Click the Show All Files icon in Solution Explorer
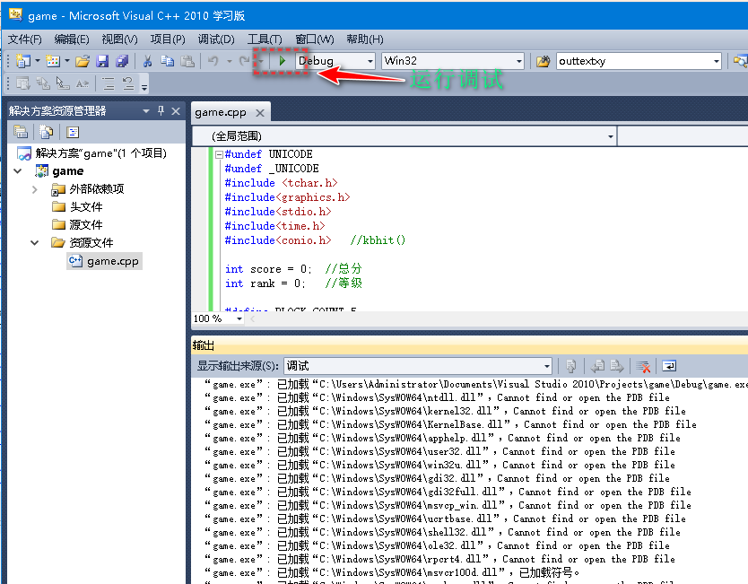 click(47, 132)
